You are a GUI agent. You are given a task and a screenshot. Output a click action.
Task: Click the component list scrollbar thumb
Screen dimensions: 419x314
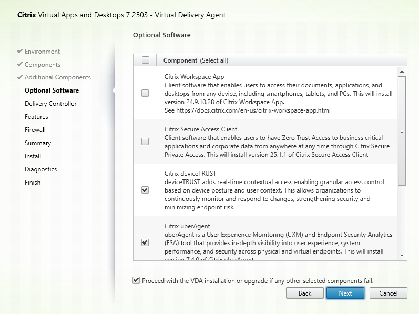click(402, 130)
